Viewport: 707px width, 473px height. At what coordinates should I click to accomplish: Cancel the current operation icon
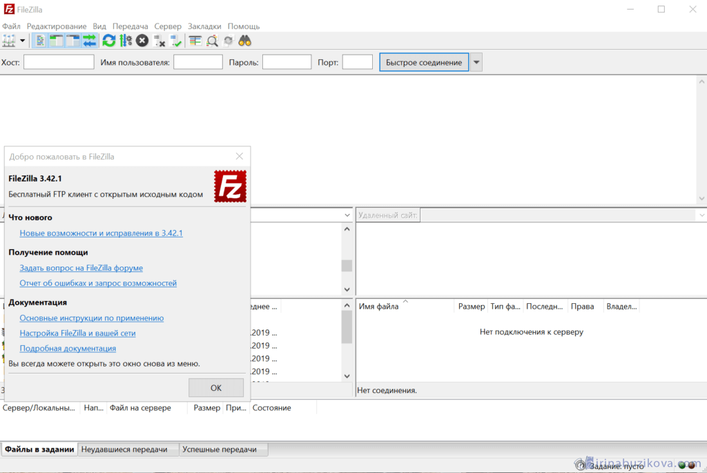(142, 41)
